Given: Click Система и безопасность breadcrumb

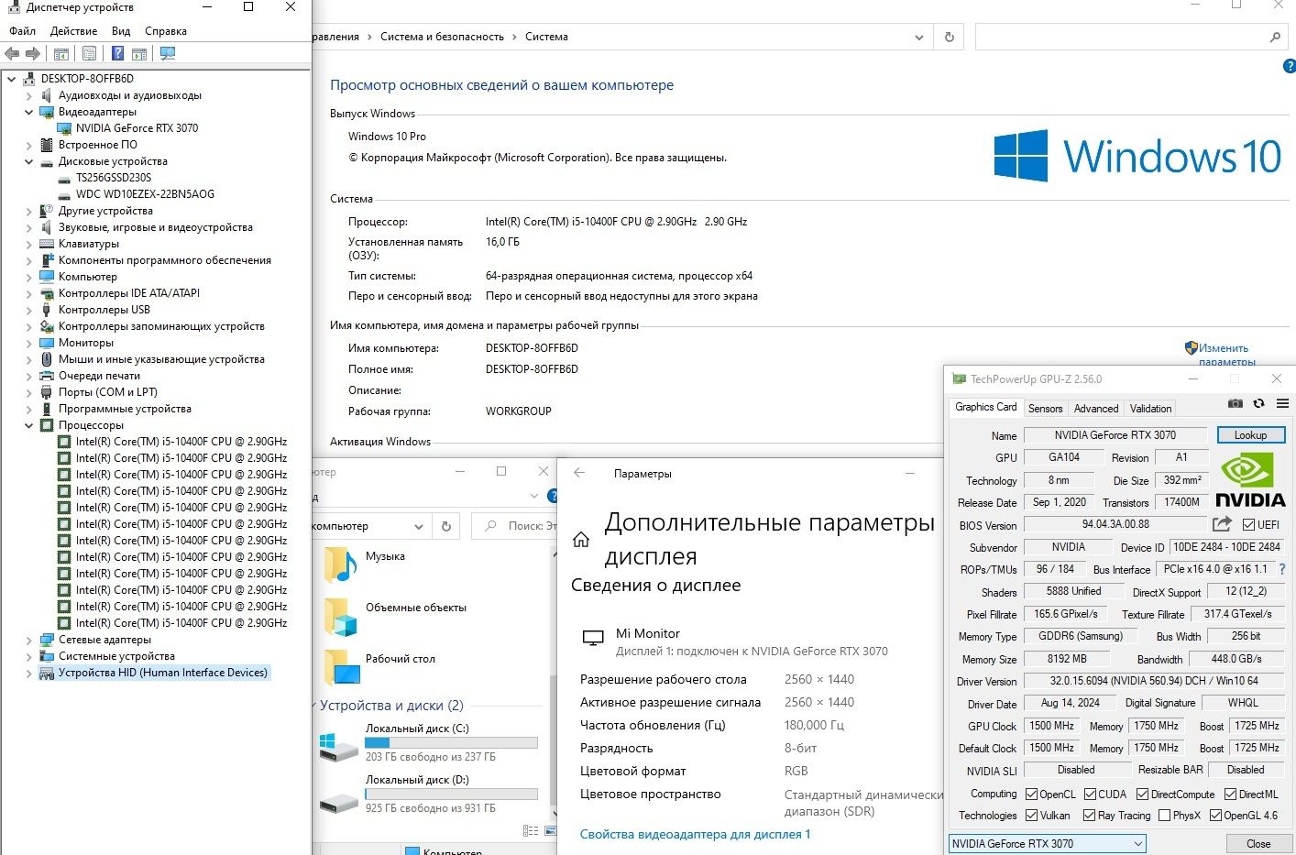Looking at the screenshot, I should click(442, 37).
